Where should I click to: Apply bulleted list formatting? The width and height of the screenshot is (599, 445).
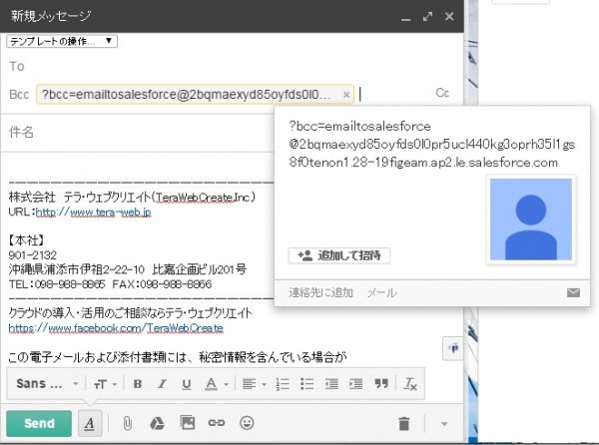[306, 384]
